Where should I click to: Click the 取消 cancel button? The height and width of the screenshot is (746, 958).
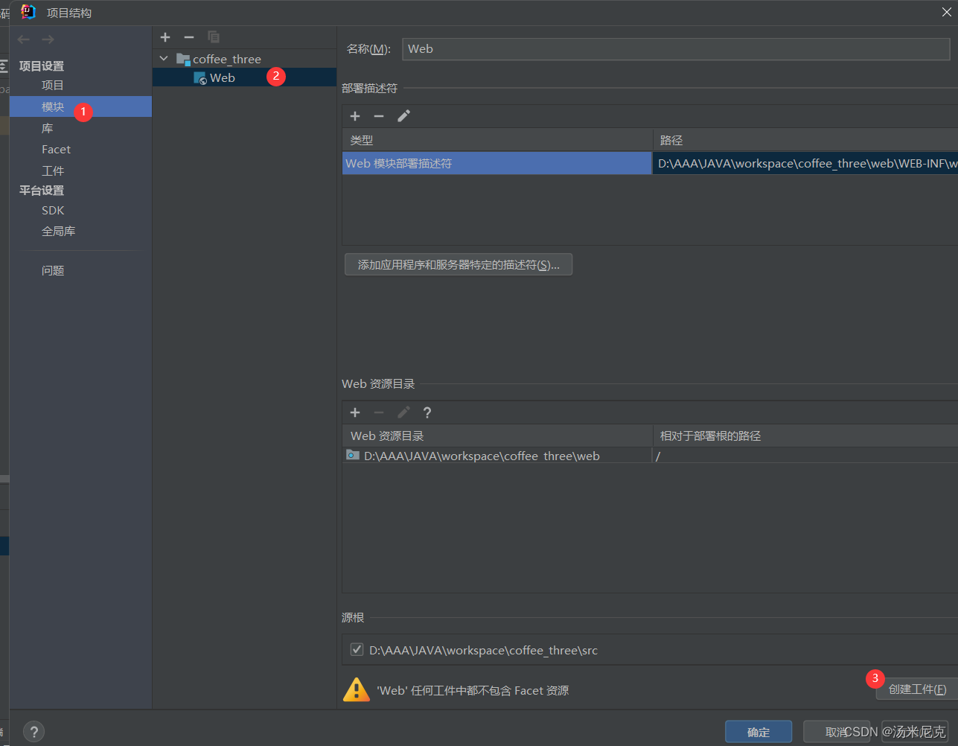click(x=837, y=732)
